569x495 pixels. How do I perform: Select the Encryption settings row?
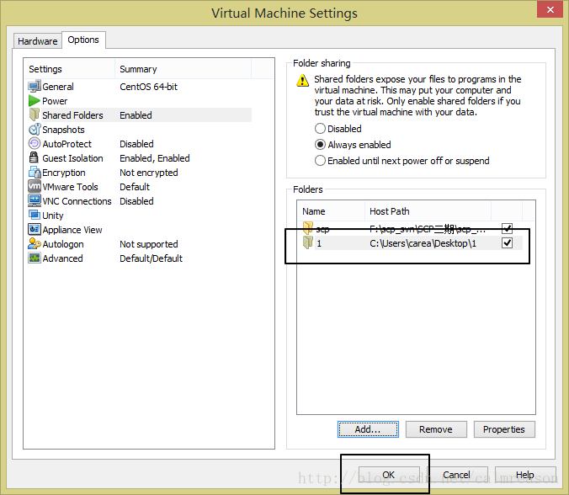(x=140, y=173)
